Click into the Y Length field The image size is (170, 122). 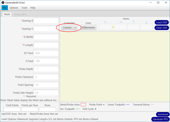tap(46, 45)
